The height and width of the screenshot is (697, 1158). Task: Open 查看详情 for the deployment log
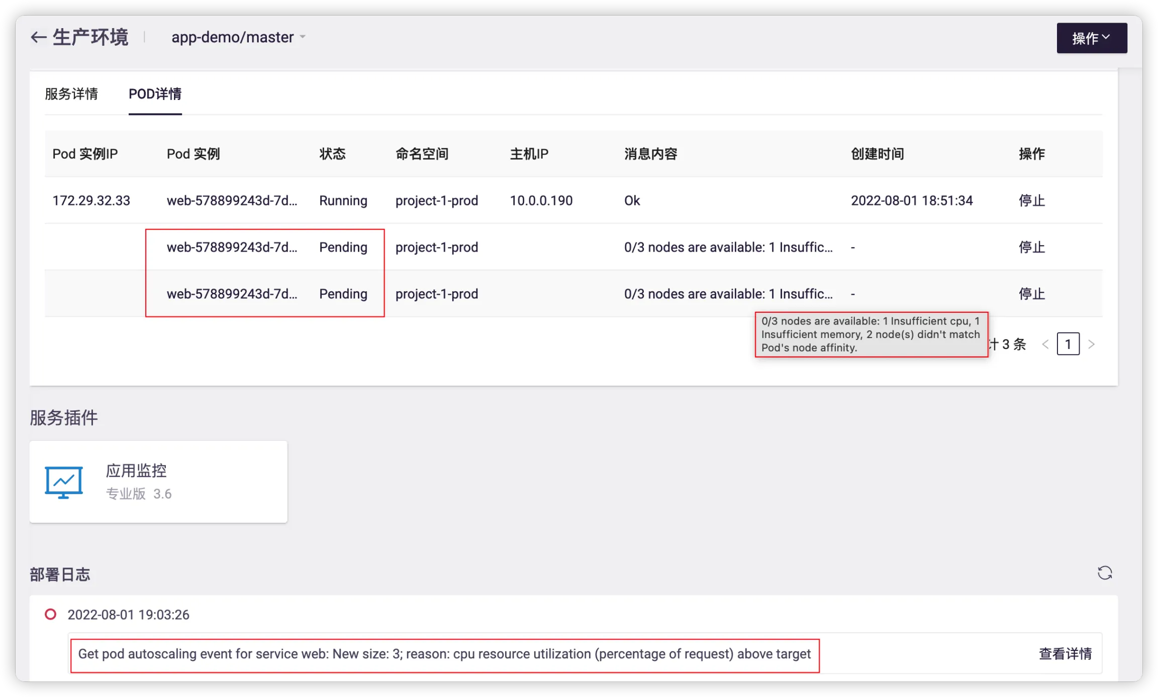[x=1065, y=654]
